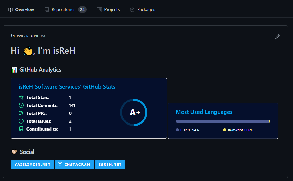Click the GitHub Analytics heading
293x181 pixels.
coord(40,70)
